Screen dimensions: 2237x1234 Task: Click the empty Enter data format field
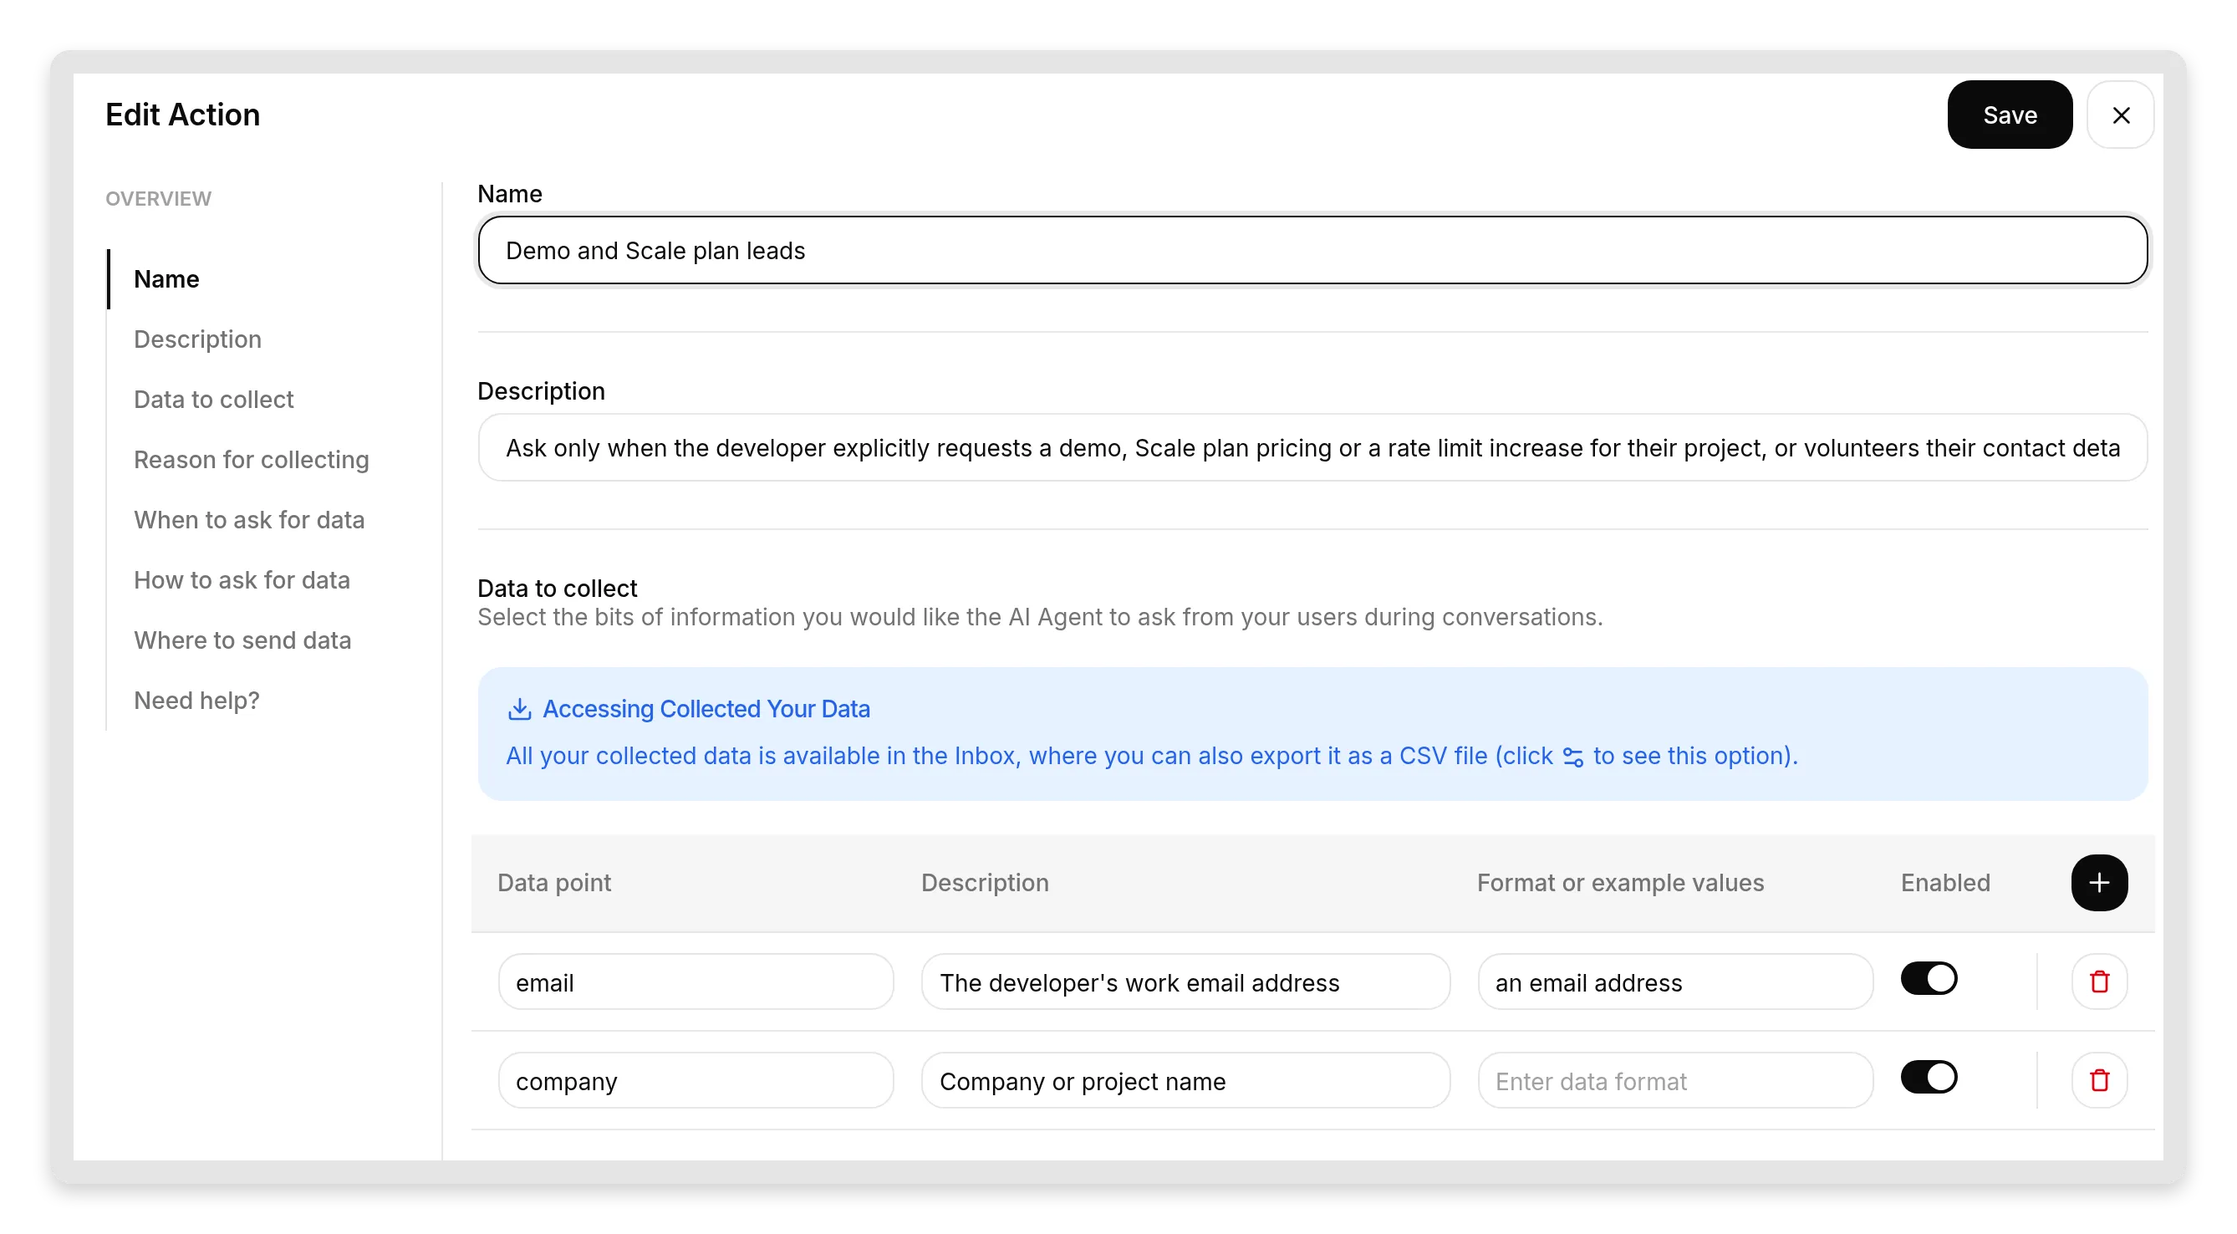[1675, 1081]
